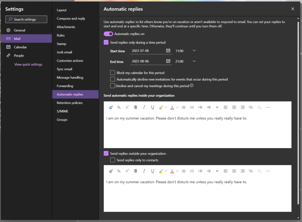Screen dimensions: 302x222
Task: Click Format Painter icon in first reply editor
Action: click(111, 107)
